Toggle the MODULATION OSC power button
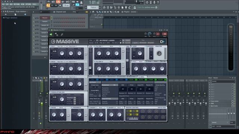This screenshot has height=134, width=239. (x=50, y=92)
